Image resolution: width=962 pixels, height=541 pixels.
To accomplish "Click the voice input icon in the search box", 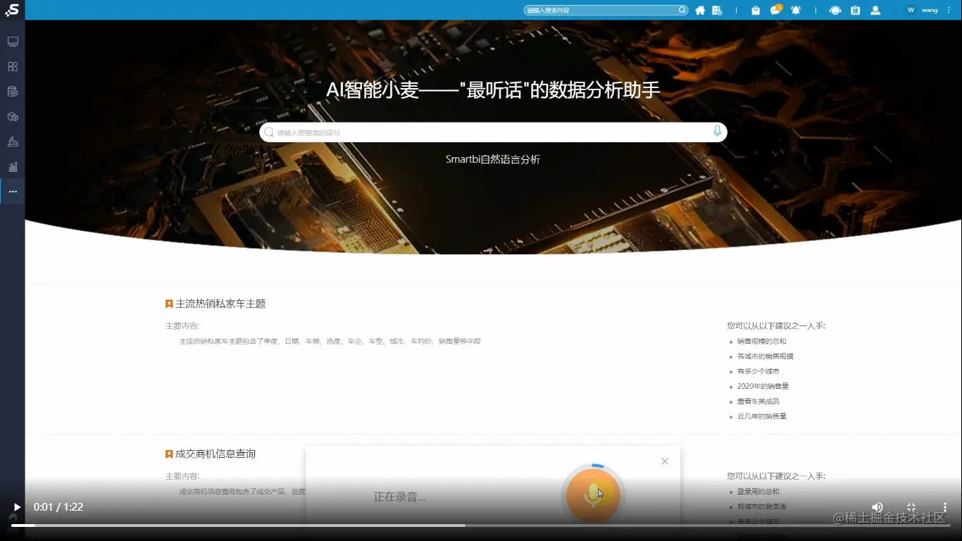I will point(717,132).
